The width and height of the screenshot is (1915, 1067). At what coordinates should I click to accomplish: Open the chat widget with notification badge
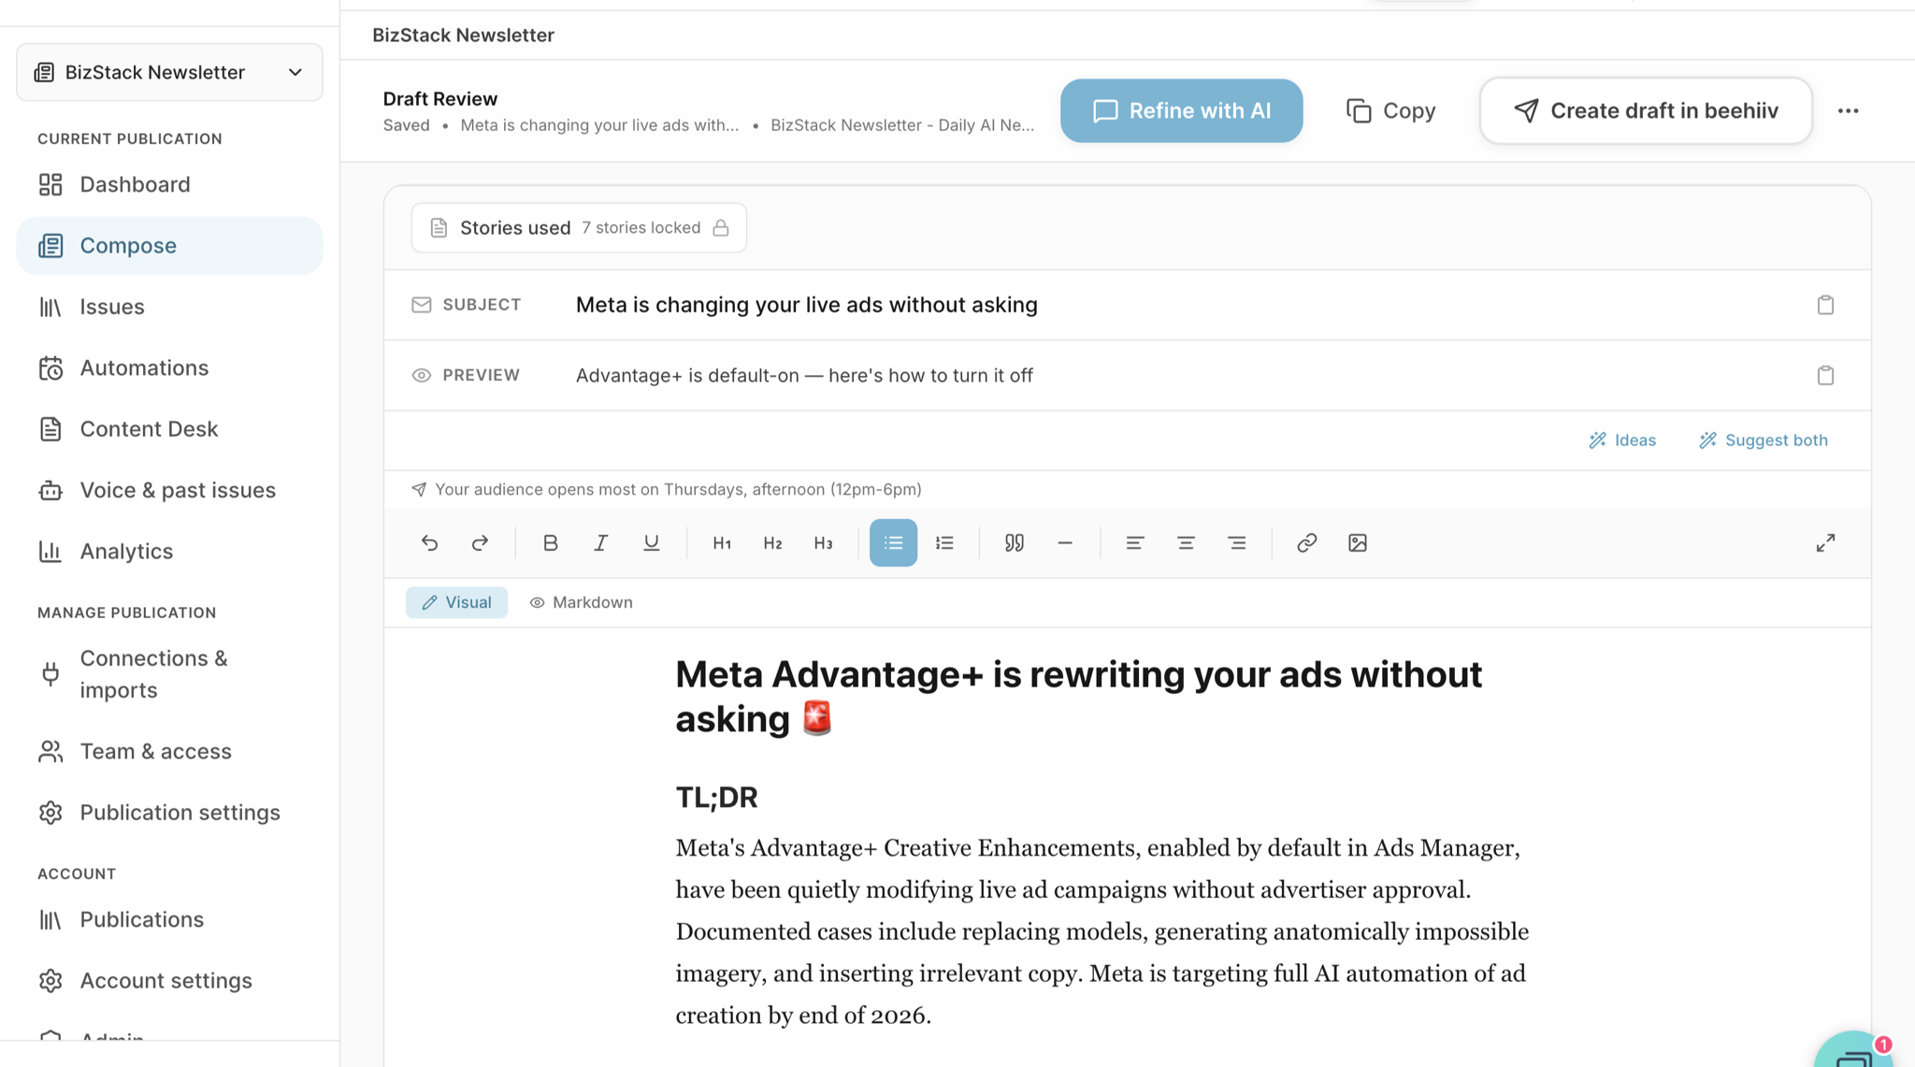pos(1855,1054)
